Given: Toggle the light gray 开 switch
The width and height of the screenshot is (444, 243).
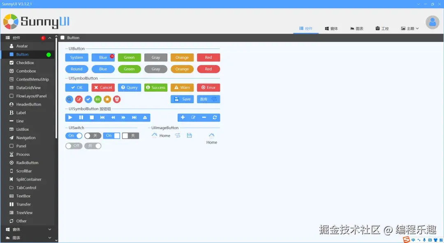Looking at the screenshot, I should pyautogui.click(x=92, y=146).
